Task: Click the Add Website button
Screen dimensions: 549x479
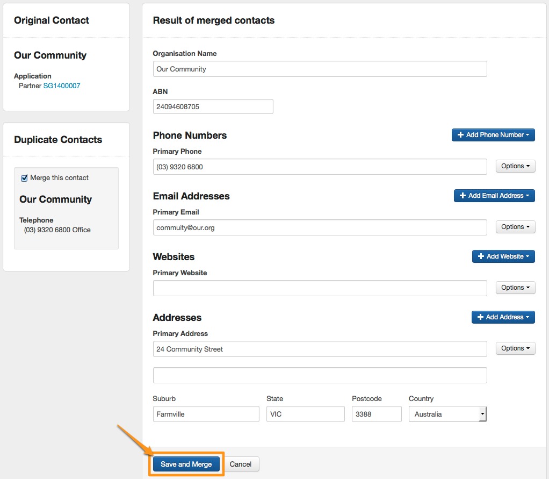Action: [x=503, y=256]
